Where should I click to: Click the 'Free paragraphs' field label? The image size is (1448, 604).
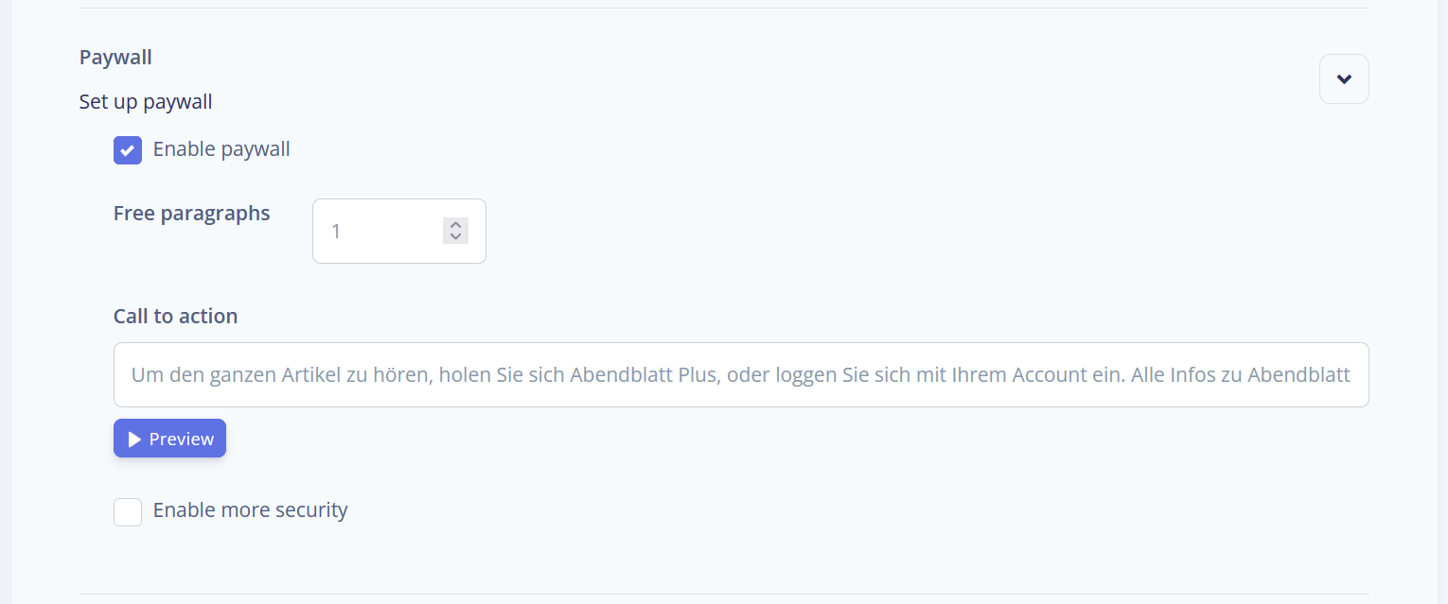click(192, 214)
